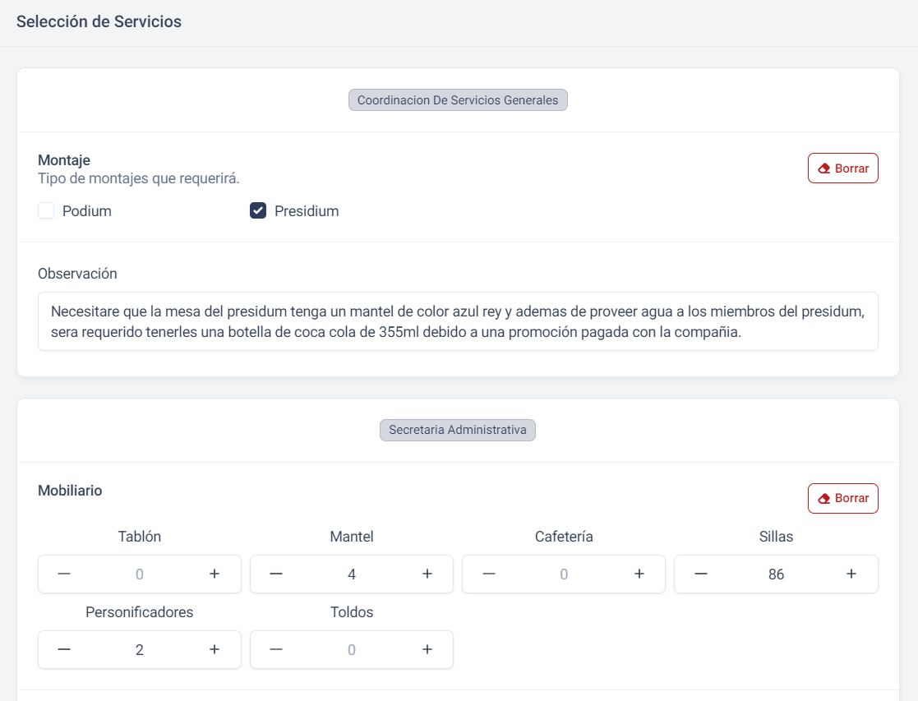Select the Secretaria Administrativa badge
Image resolution: width=918 pixels, height=701 pixels.
(x=458, y=430)
